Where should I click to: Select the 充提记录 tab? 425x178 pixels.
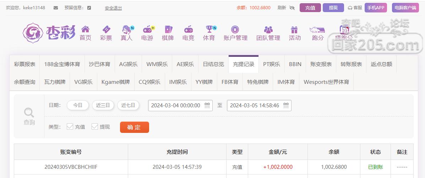[244, 64]
